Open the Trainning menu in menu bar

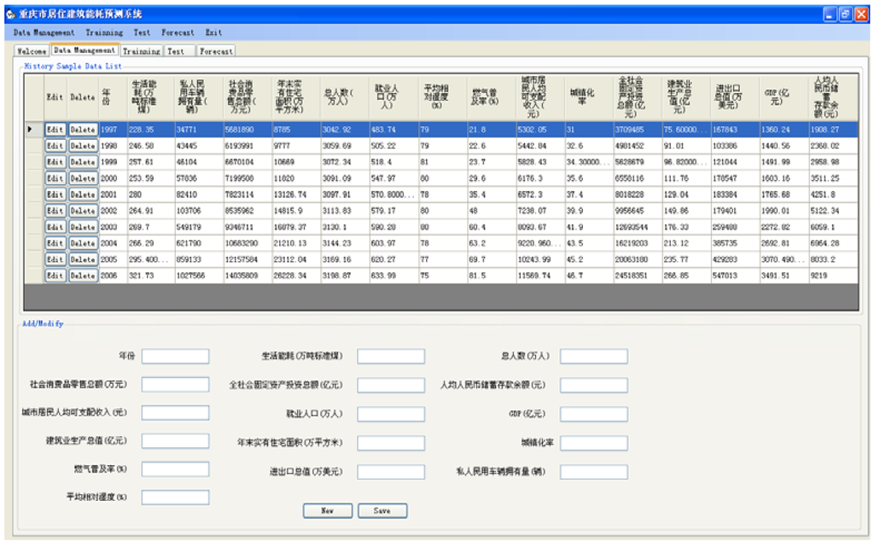pyautogui.click(x=103, y=32)
